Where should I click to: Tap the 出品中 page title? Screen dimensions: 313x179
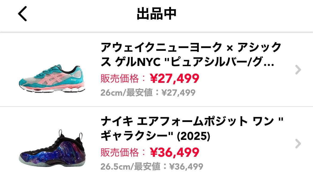[156, 13]
